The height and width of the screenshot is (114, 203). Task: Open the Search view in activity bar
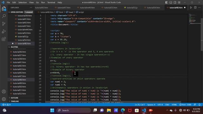(4, 16)
